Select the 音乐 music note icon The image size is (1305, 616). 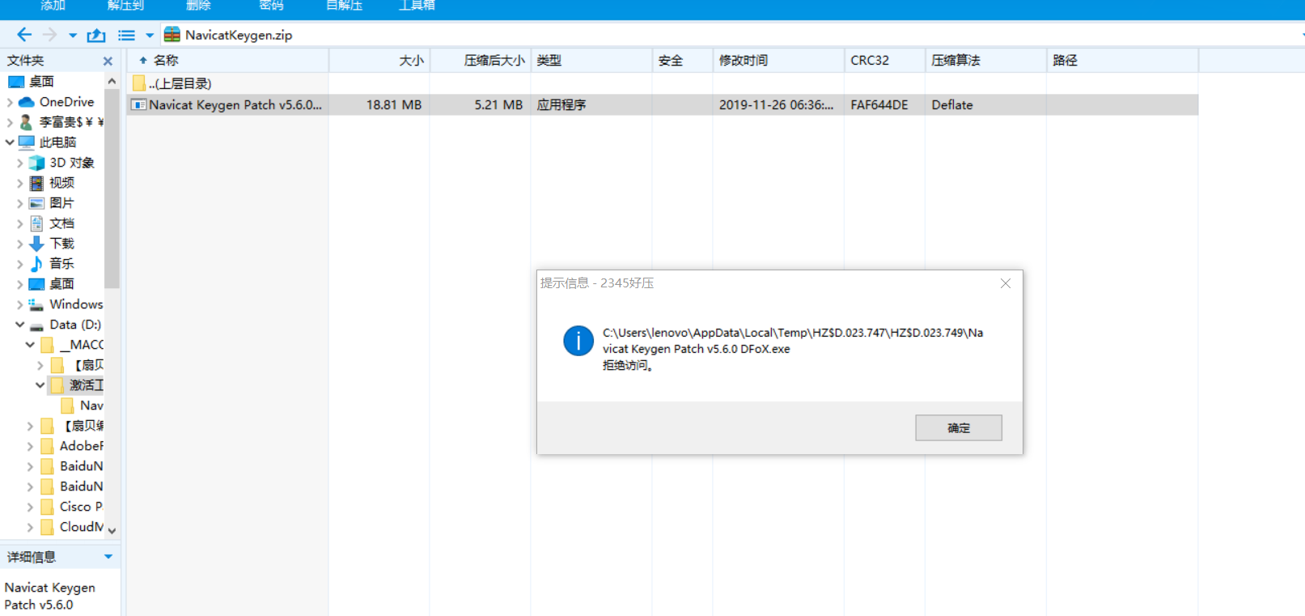36,264
